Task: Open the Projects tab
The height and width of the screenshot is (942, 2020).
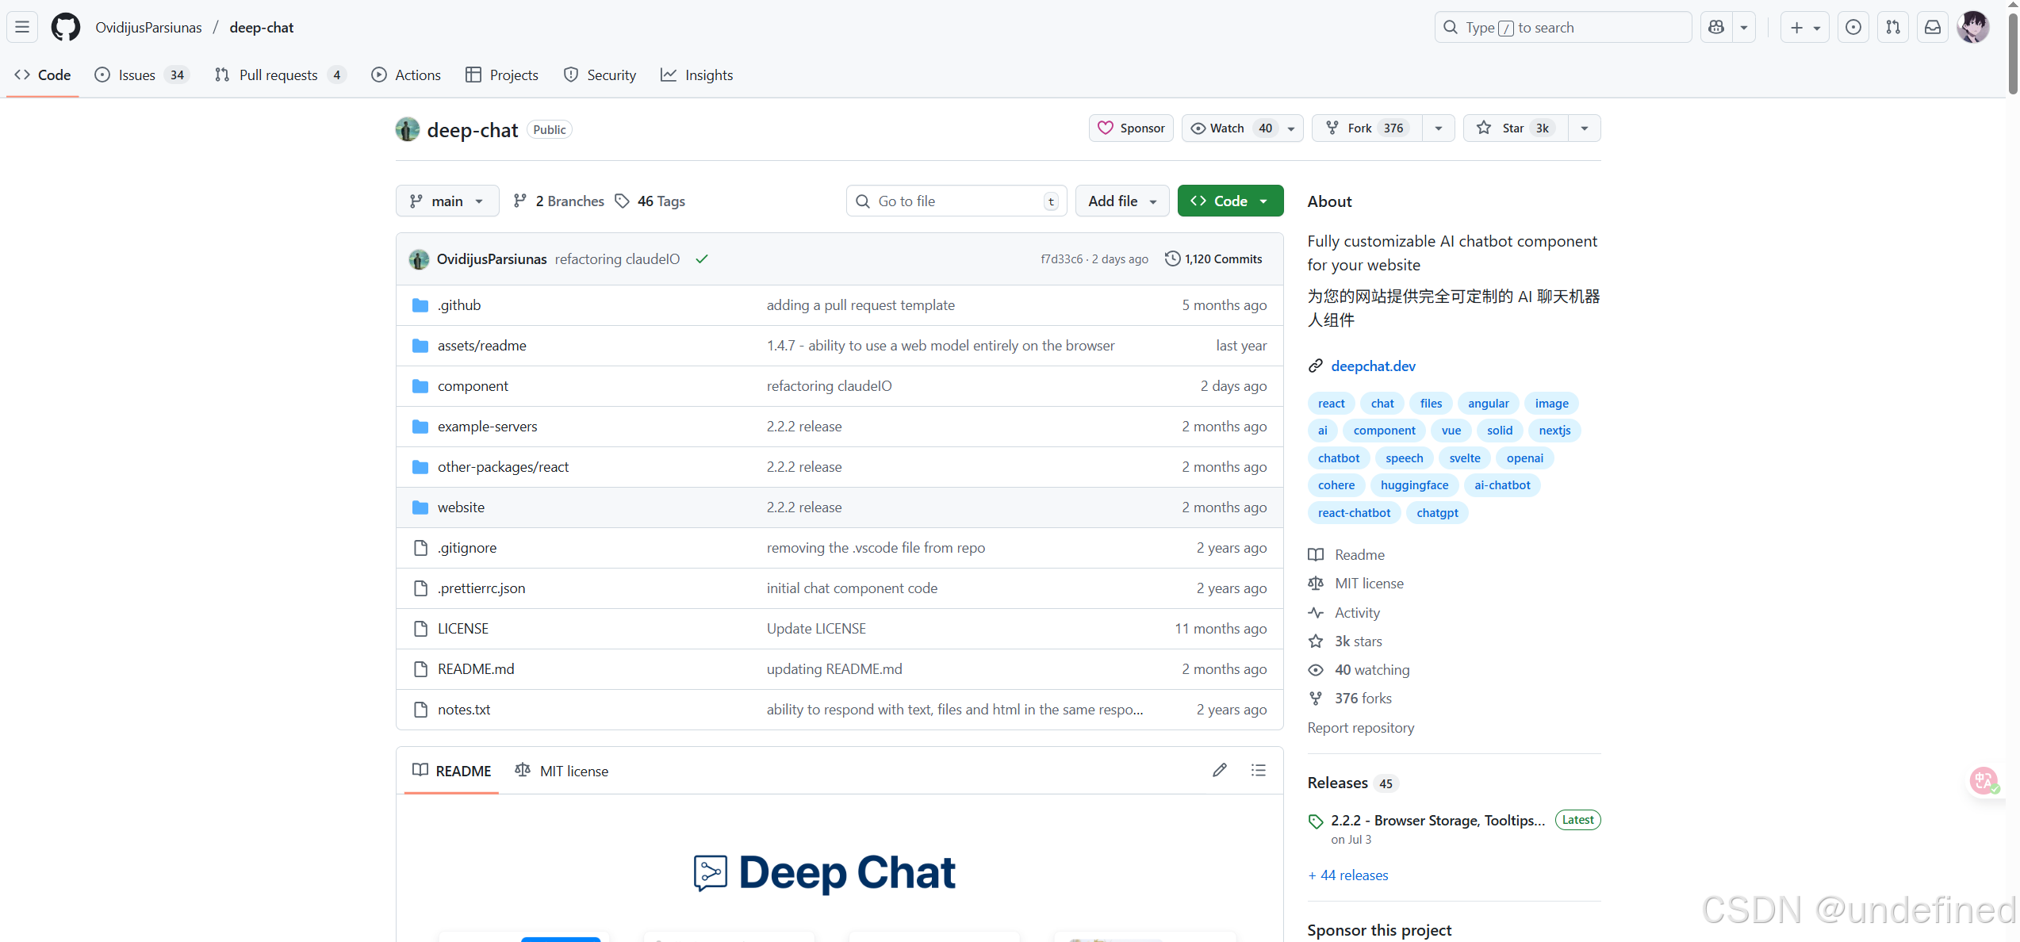Action: pos(502,75)
